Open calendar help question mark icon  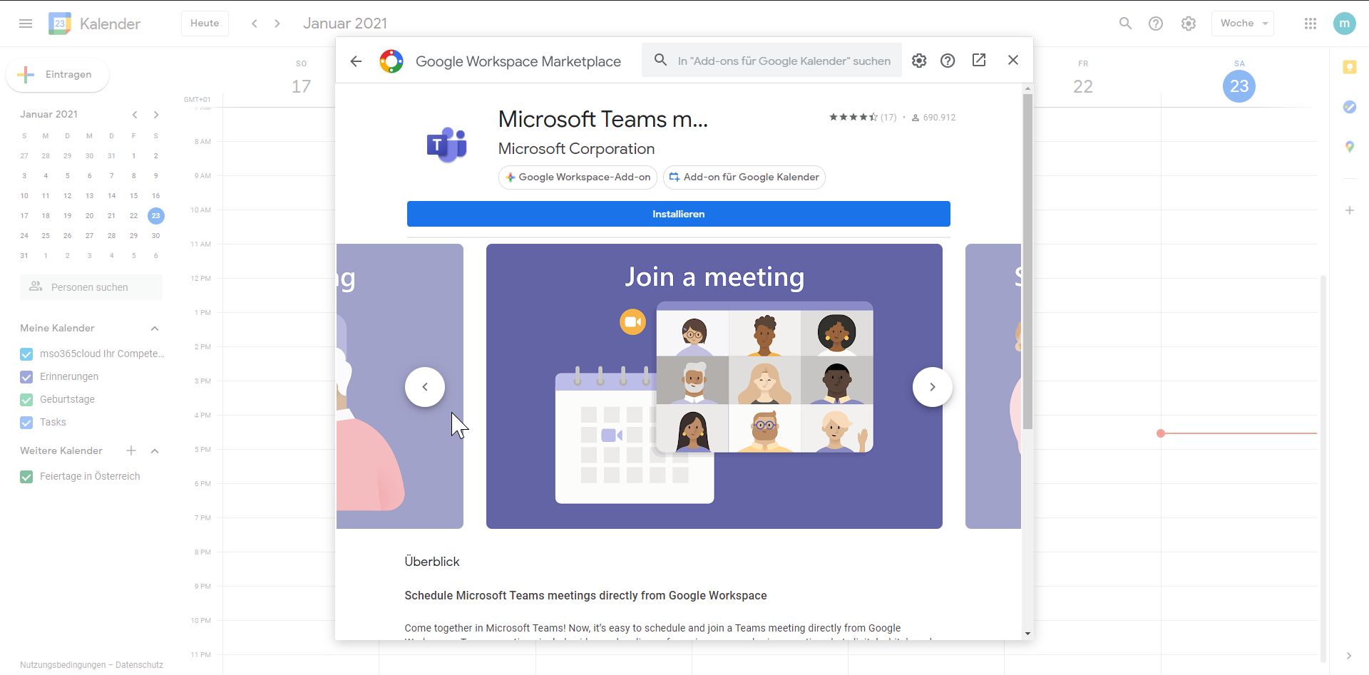(x=1156, y=24)
